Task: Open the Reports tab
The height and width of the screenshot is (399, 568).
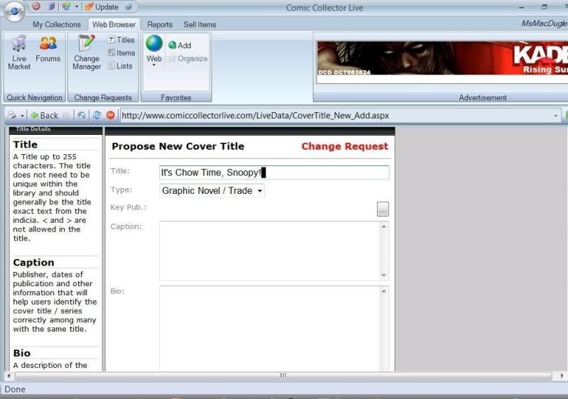Action: 160,24
